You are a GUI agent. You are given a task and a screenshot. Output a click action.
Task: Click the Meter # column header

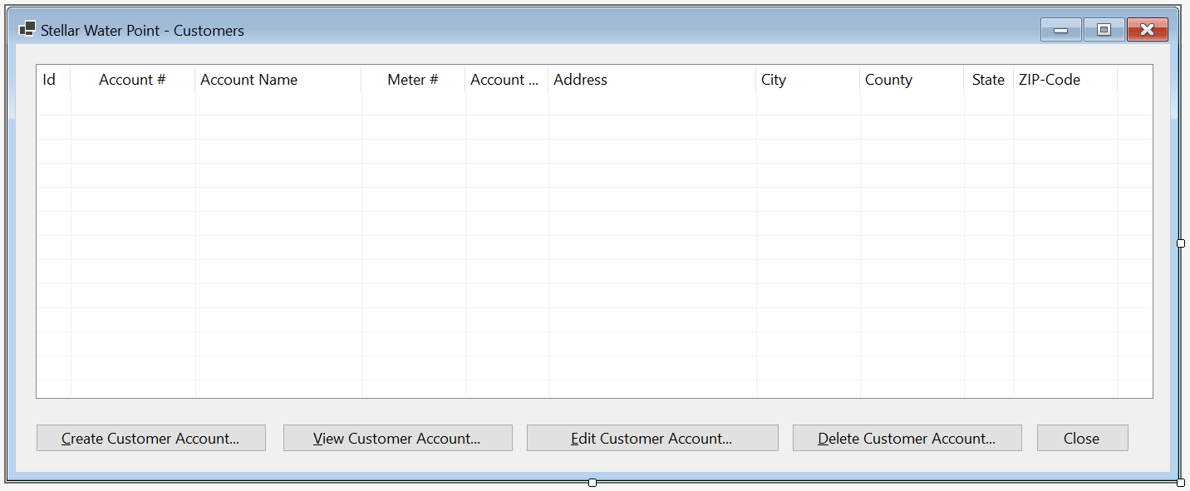click(x=413, y=80)
